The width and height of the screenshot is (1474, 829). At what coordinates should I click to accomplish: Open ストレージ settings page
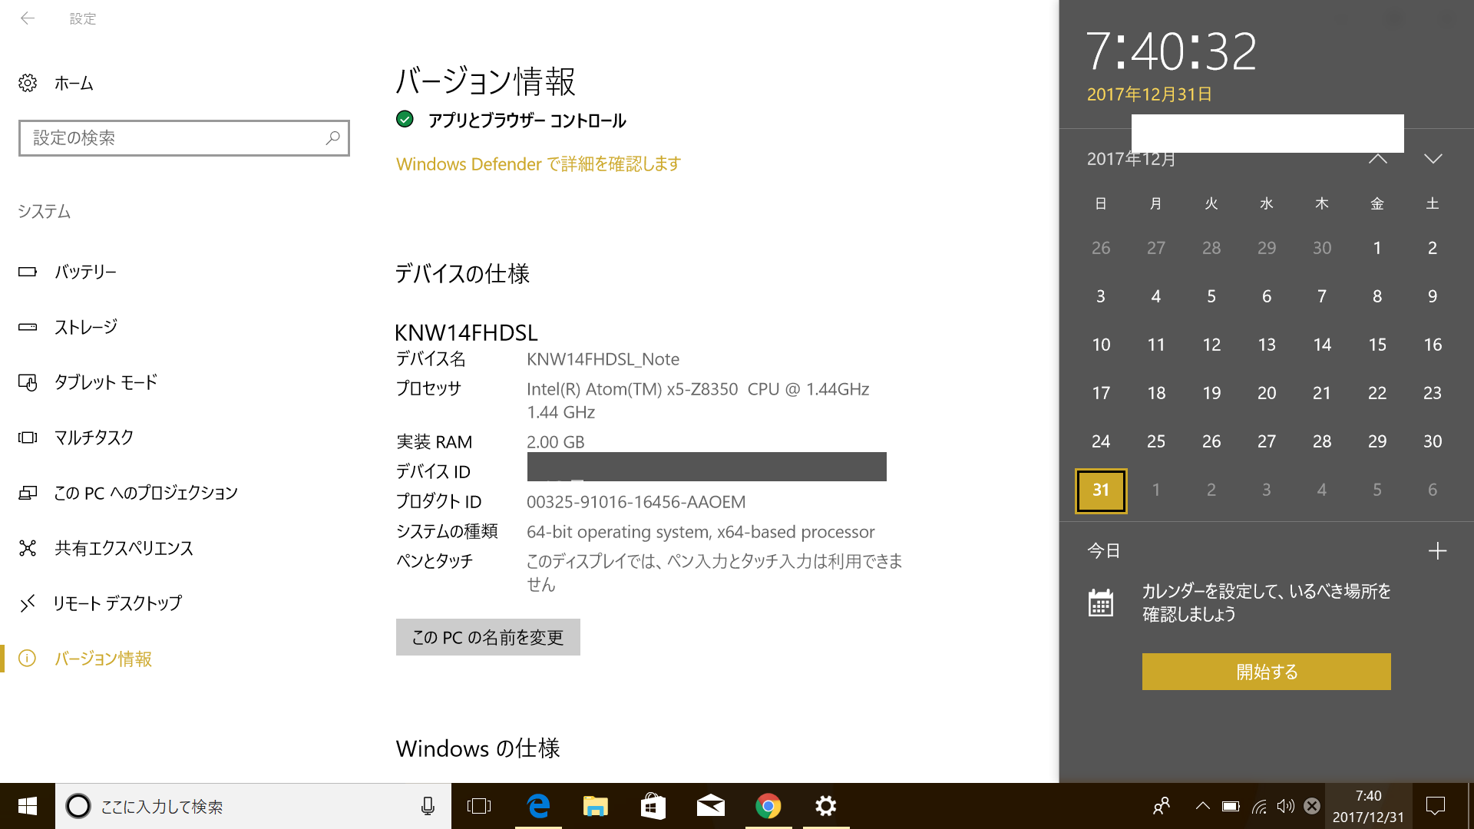pos(85,327)
